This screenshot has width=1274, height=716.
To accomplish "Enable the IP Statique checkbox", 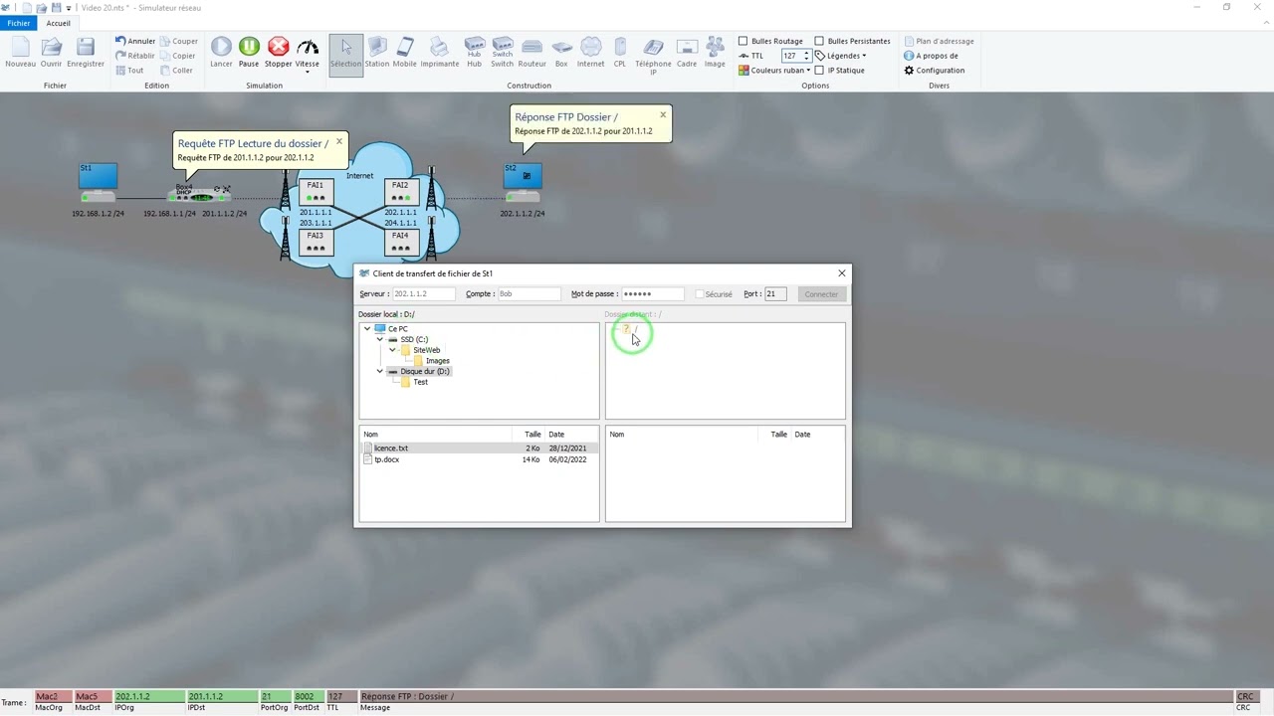I will click(819, 71).
